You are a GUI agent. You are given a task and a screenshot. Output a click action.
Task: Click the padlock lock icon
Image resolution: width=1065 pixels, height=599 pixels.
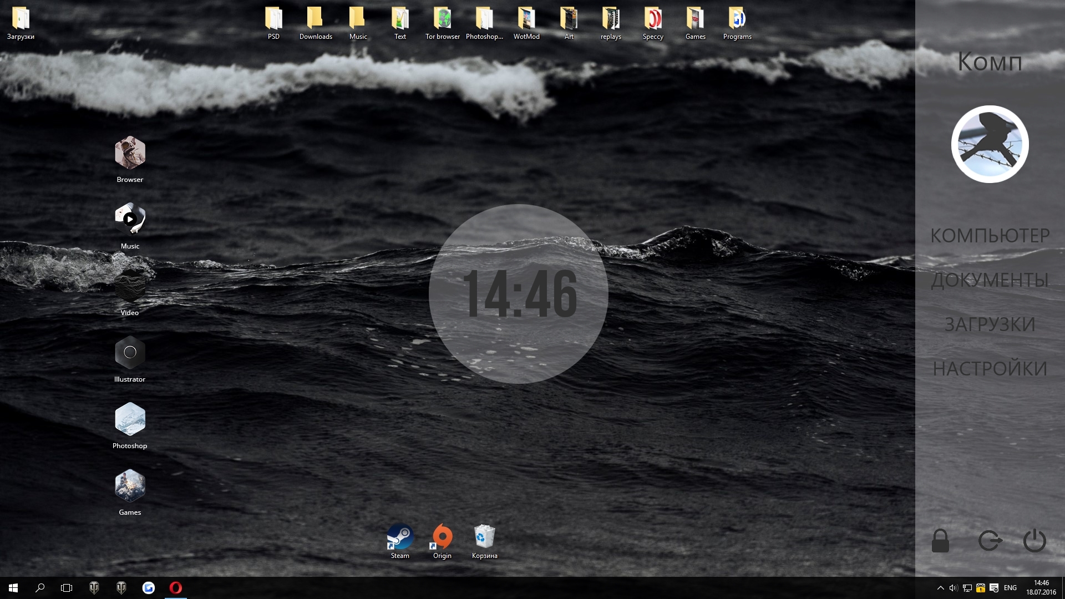click(x=940, y=540)
